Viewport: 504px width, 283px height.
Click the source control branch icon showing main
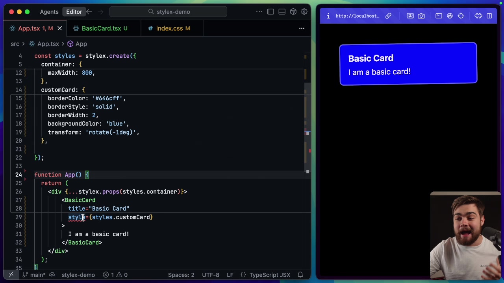(32, 275)
